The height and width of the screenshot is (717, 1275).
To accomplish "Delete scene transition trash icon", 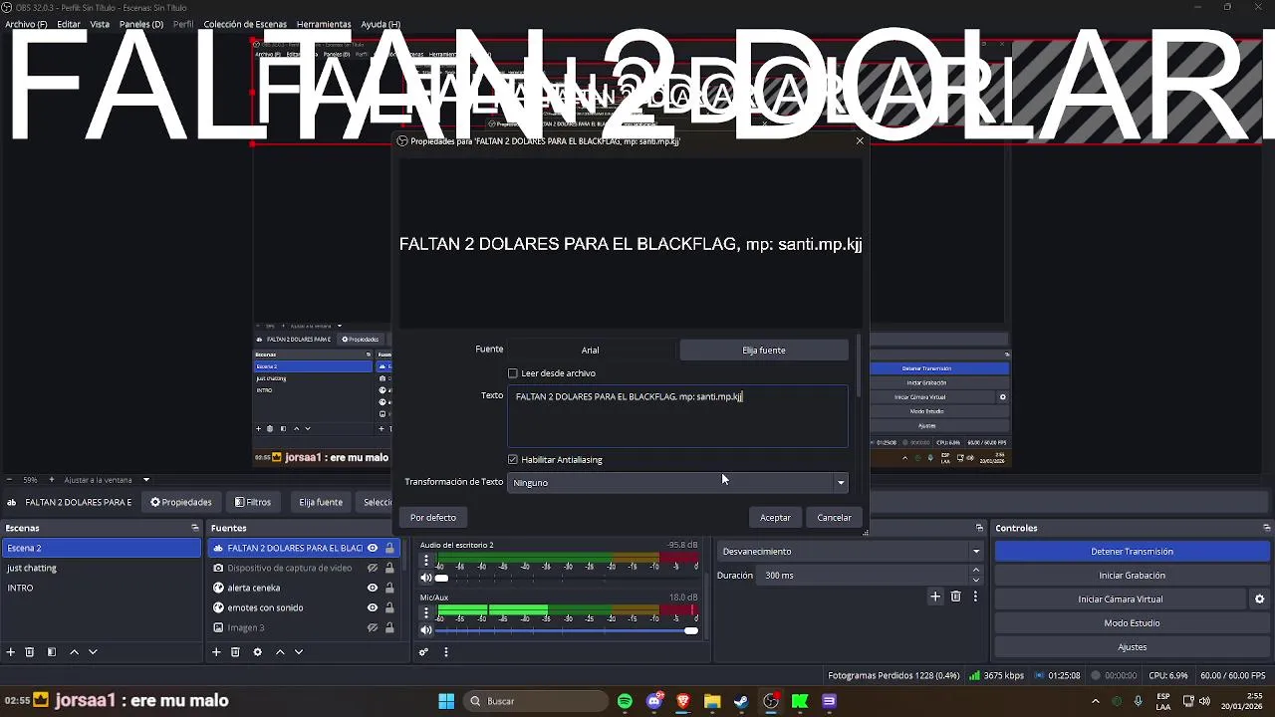I will (955, 597).
